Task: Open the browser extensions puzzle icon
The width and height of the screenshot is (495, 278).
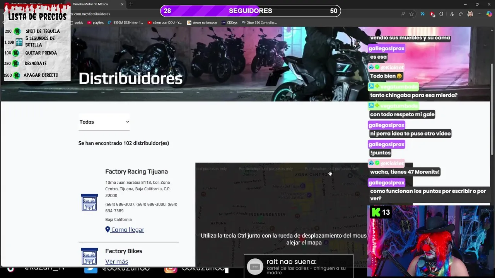Action: pyautogui.click(x=441, y=14)
